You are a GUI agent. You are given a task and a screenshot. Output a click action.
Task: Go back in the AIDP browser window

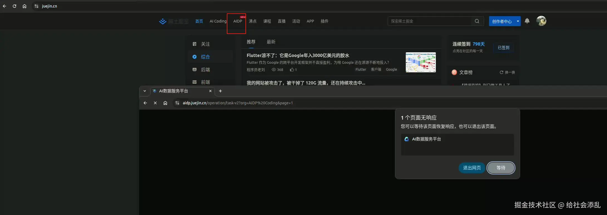tap(145, 103)
